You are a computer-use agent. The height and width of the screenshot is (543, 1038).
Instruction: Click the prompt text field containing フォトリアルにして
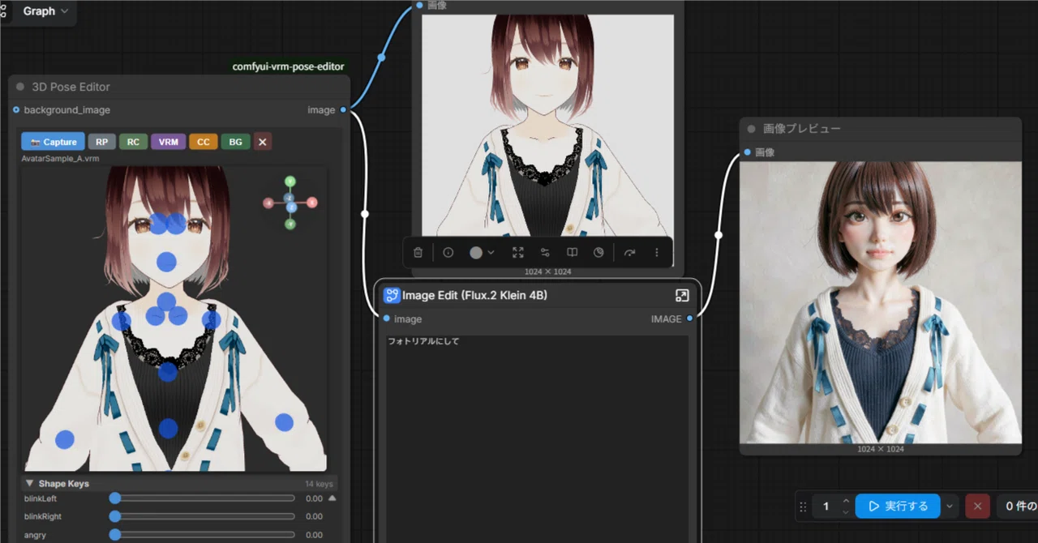537,438
